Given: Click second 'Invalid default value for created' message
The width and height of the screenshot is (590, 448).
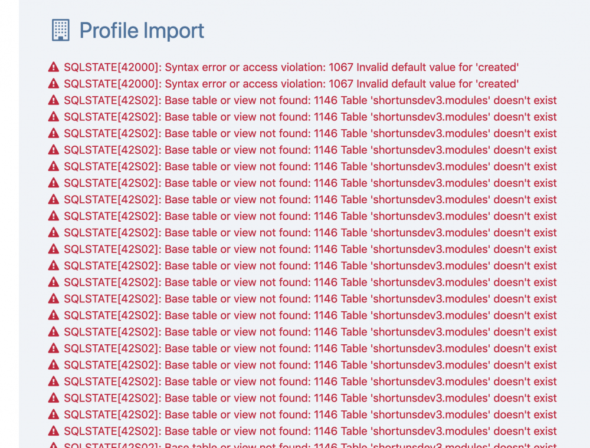Looking at the screenshot, I should pyautogui.click(x=291, y=84).
